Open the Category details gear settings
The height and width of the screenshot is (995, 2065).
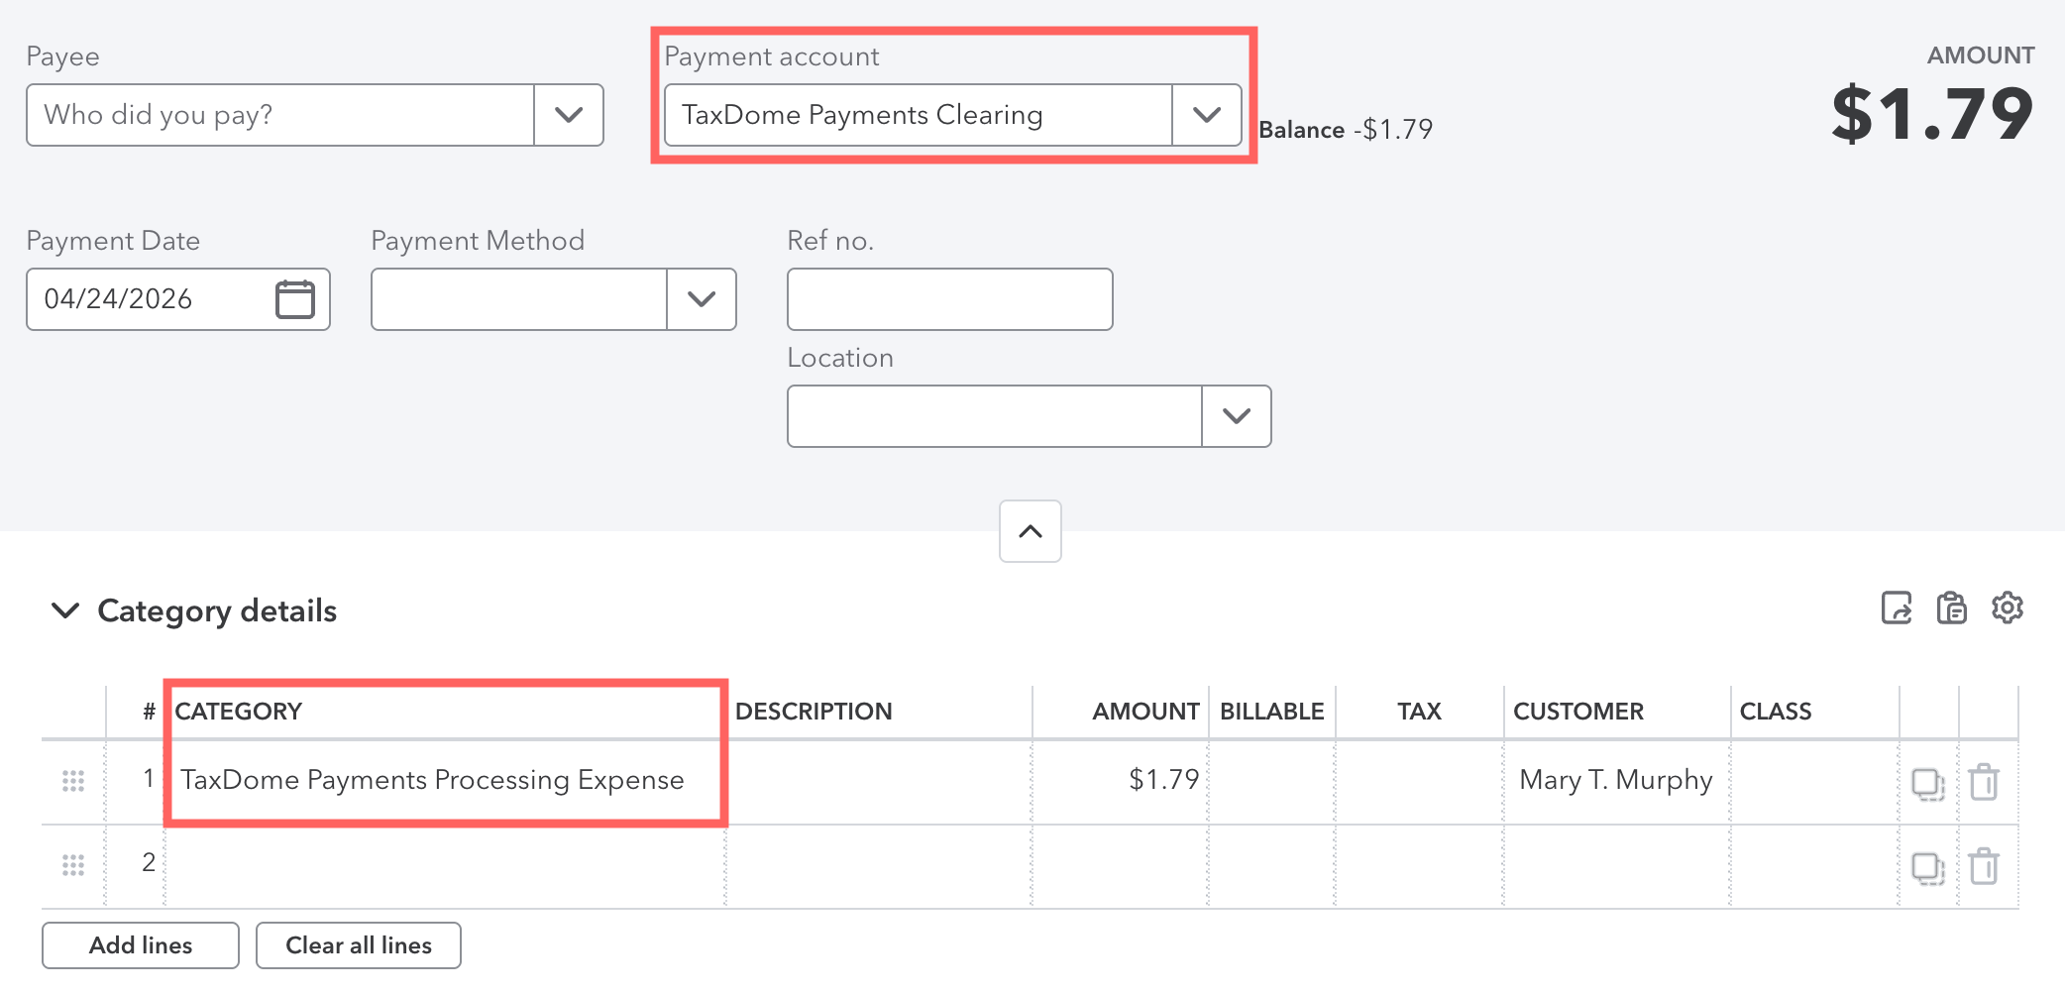(2008, 608)
